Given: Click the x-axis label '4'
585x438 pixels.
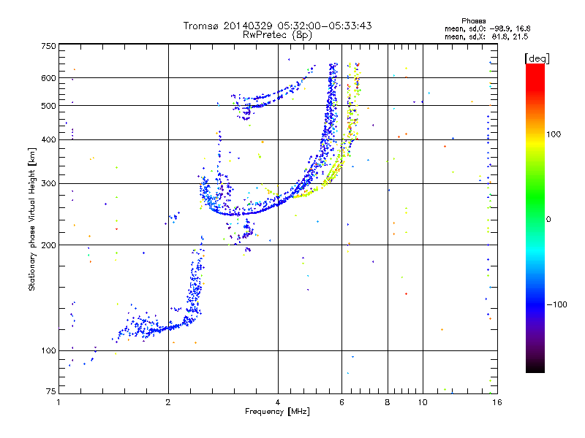Looking at the screenshot, I should 278,402.
